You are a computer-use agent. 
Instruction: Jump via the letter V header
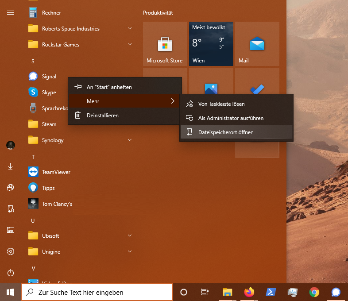33,269
